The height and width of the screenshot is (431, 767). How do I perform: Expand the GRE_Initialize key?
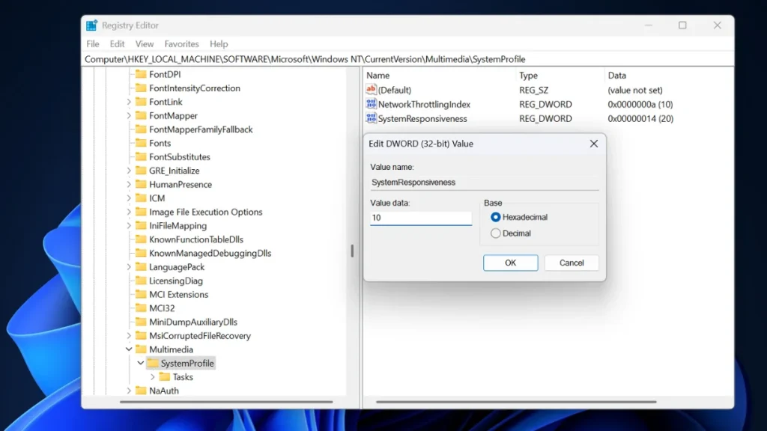click(x=129, y=171)
